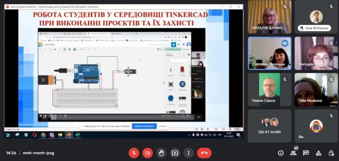Unmute the microphone in Meet controls
Image resolution: width=339 pixels, height=161 pixels.
pyautogui.click(x=134, y=153)
